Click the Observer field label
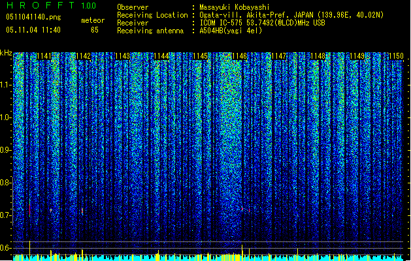411x261 pixels. tap(133, 7)
